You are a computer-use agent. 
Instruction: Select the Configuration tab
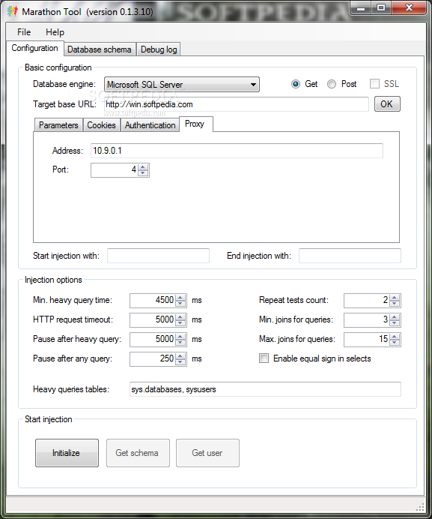[34, 48]
